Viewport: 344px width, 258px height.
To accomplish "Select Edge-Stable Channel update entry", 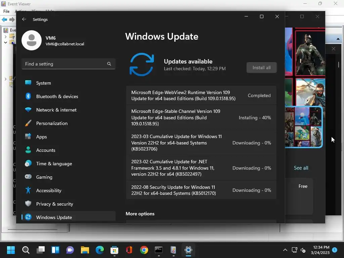I will click(201, 117).
